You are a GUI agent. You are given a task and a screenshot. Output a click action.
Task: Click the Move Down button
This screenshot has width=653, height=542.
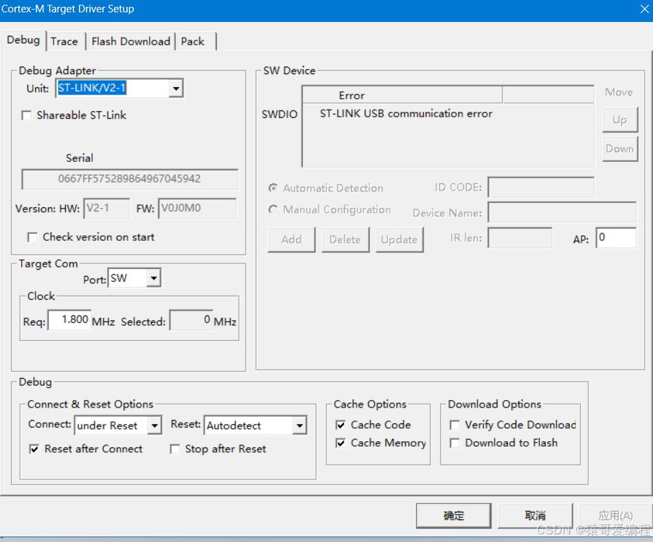point(619,149)
